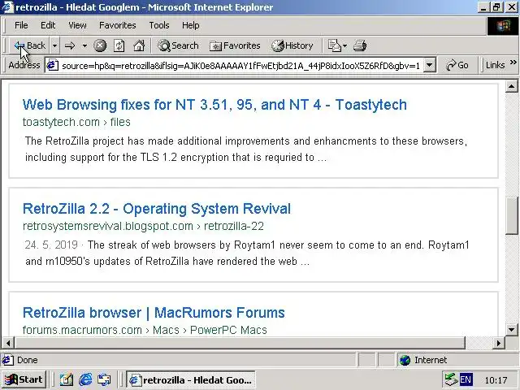This screenshot has height=390, width=520.
Task: Open the Windows Start menu
Action: point(24,379)
